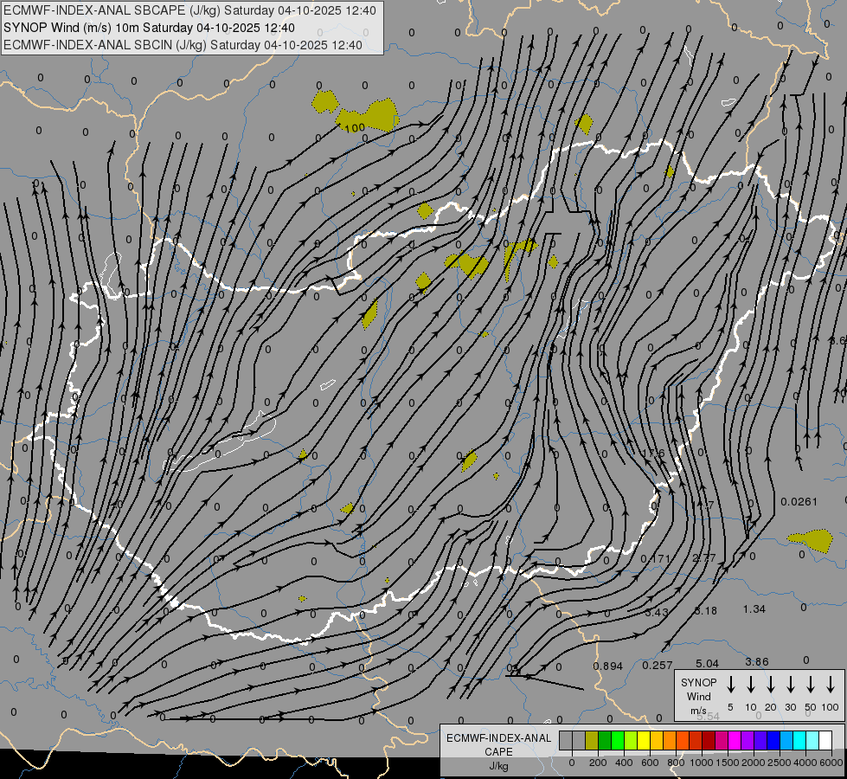
Task: Click the olive CAPE patch below 0.0261 value
Action: click(812, 540)
